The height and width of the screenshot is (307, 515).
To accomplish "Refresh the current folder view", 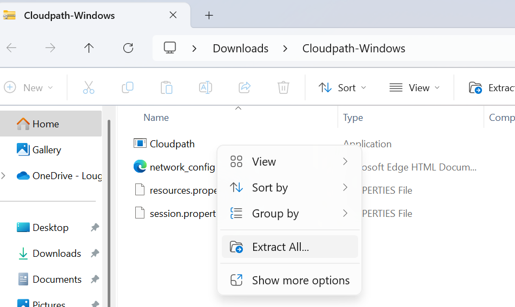I will click(128, 48).
